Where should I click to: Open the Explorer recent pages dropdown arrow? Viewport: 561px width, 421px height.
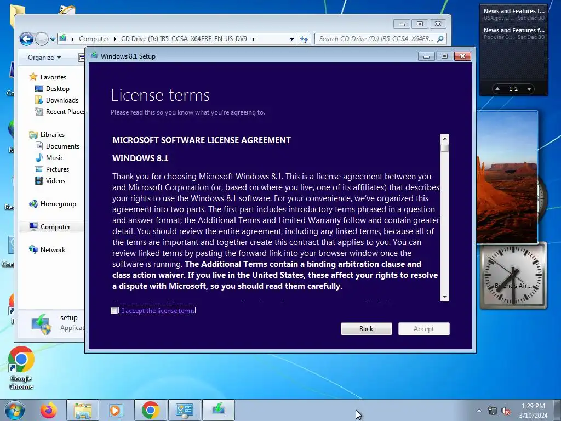(53, 39)
